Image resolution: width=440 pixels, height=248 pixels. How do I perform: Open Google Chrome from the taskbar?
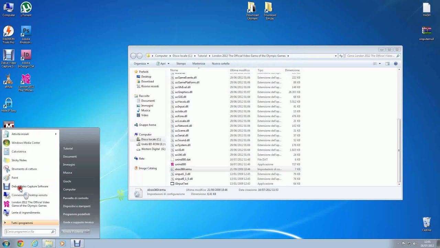coord(20,244)
